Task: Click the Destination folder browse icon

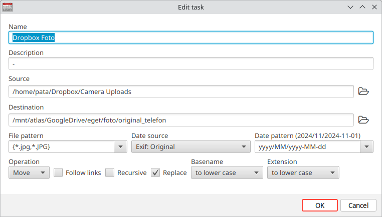Action: pyautogui.click(x=363, y=120)
